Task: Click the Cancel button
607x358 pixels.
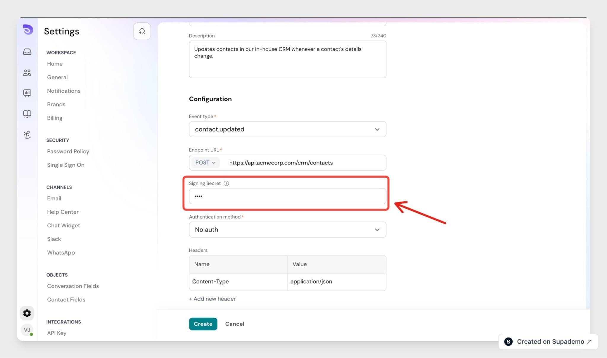Action: 235,324
